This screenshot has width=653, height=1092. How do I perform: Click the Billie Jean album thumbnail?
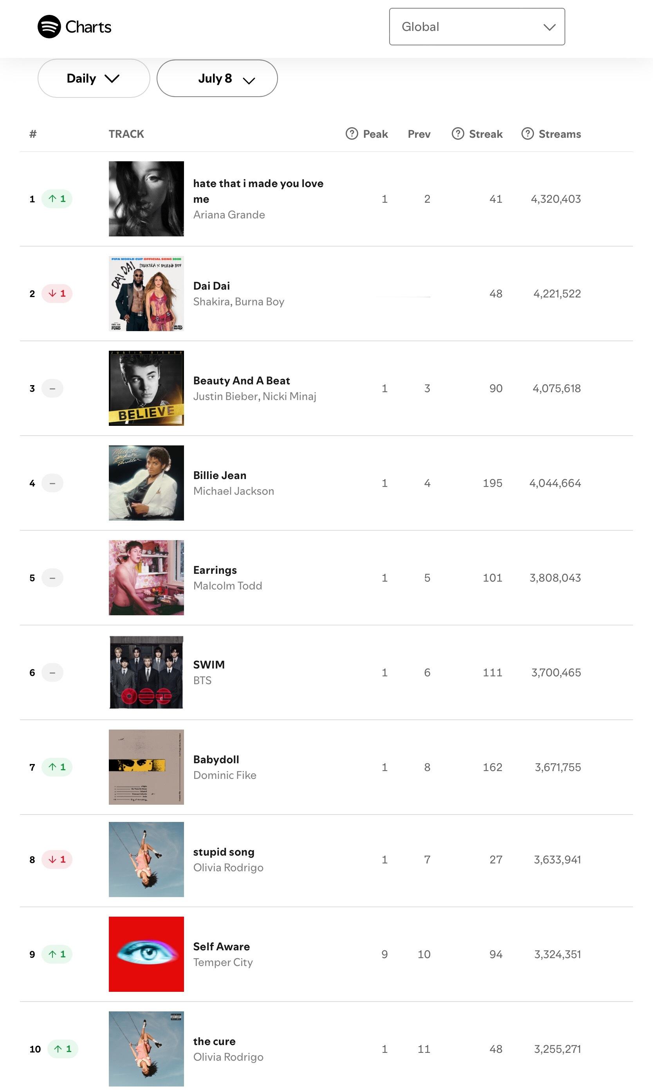[146, 483]
